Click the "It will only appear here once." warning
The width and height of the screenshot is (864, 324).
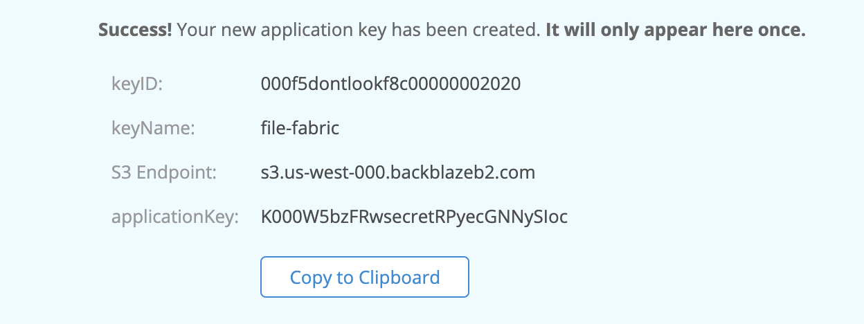[x=675, y=31]
